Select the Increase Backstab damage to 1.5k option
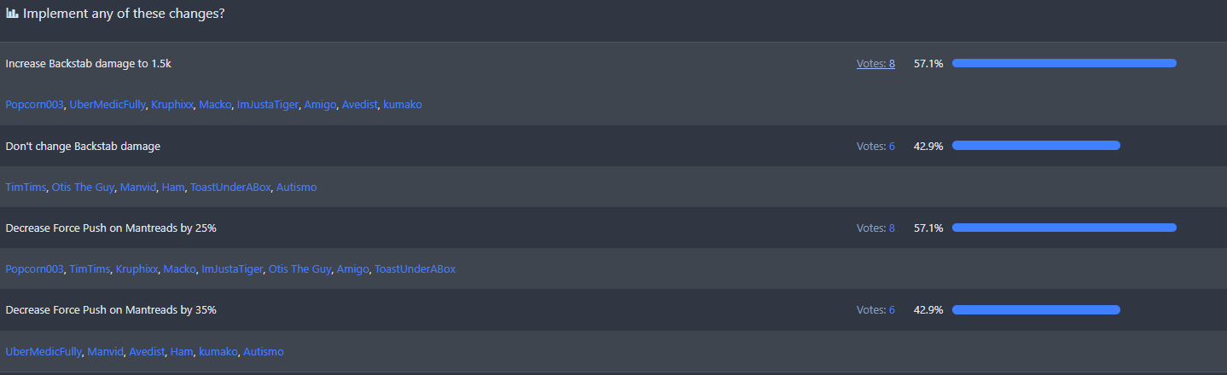The width and height of the screenshot is (1227, 375). pyautogui.click(x=89, y=64)
